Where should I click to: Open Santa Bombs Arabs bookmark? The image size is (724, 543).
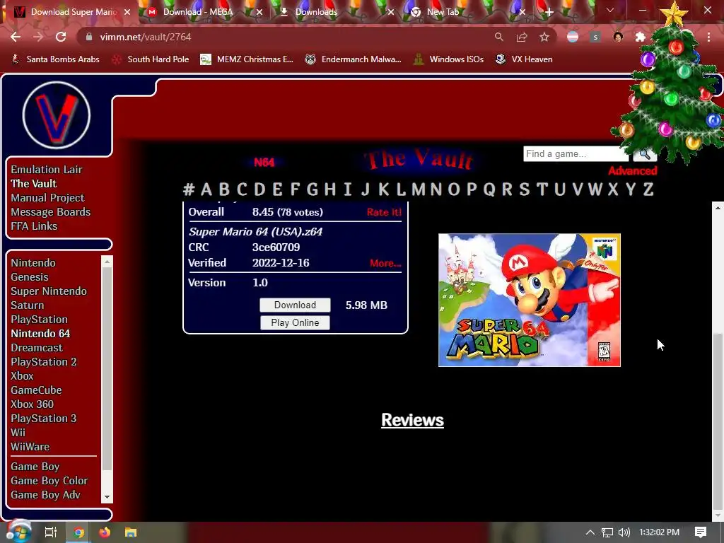(55, 59)
